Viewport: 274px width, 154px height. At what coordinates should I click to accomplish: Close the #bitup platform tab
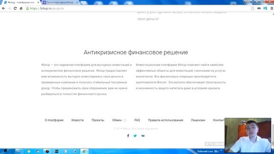pos(38,3)
